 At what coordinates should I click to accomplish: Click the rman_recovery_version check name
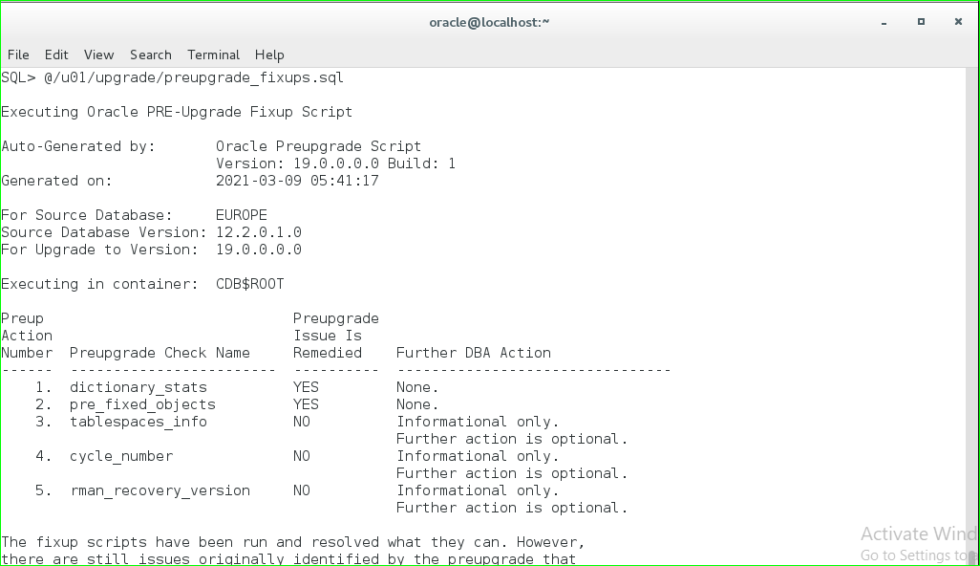pyautogui.click(x=160, y=490)
